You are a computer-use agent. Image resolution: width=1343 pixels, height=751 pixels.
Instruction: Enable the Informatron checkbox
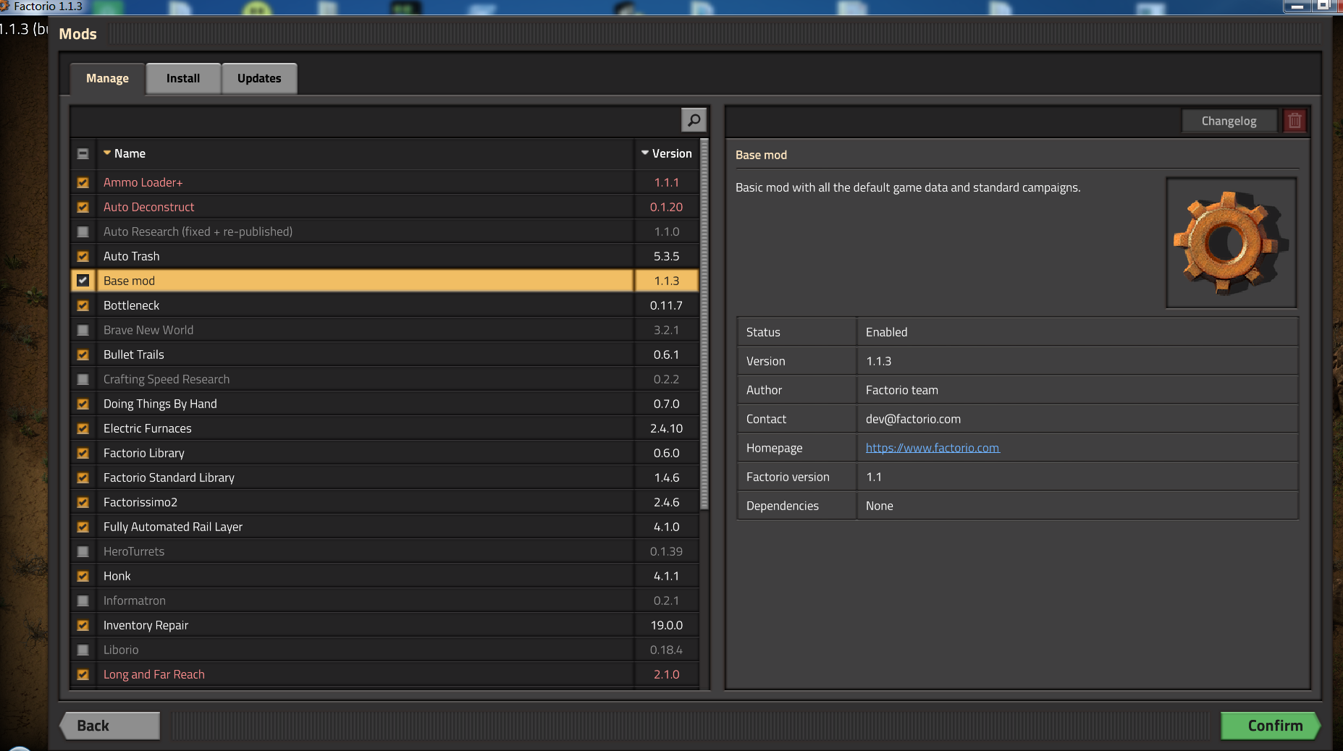pyautogui.click(x=83, y=601)
